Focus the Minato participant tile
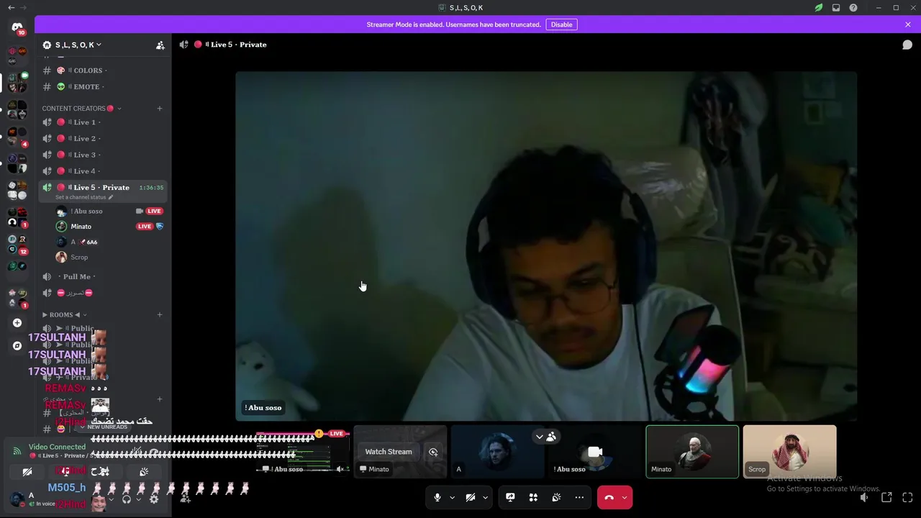This screenshot has height=518, width=921. point(692,452)
